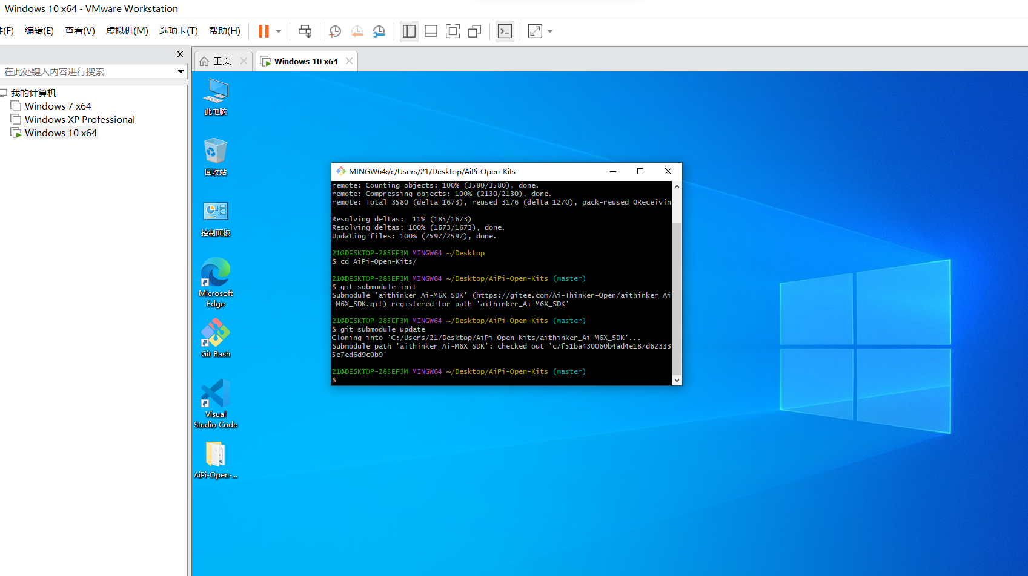Click the 'Updating files: 100%' output line
This screenshot has width=1028, height=576.
414,236
